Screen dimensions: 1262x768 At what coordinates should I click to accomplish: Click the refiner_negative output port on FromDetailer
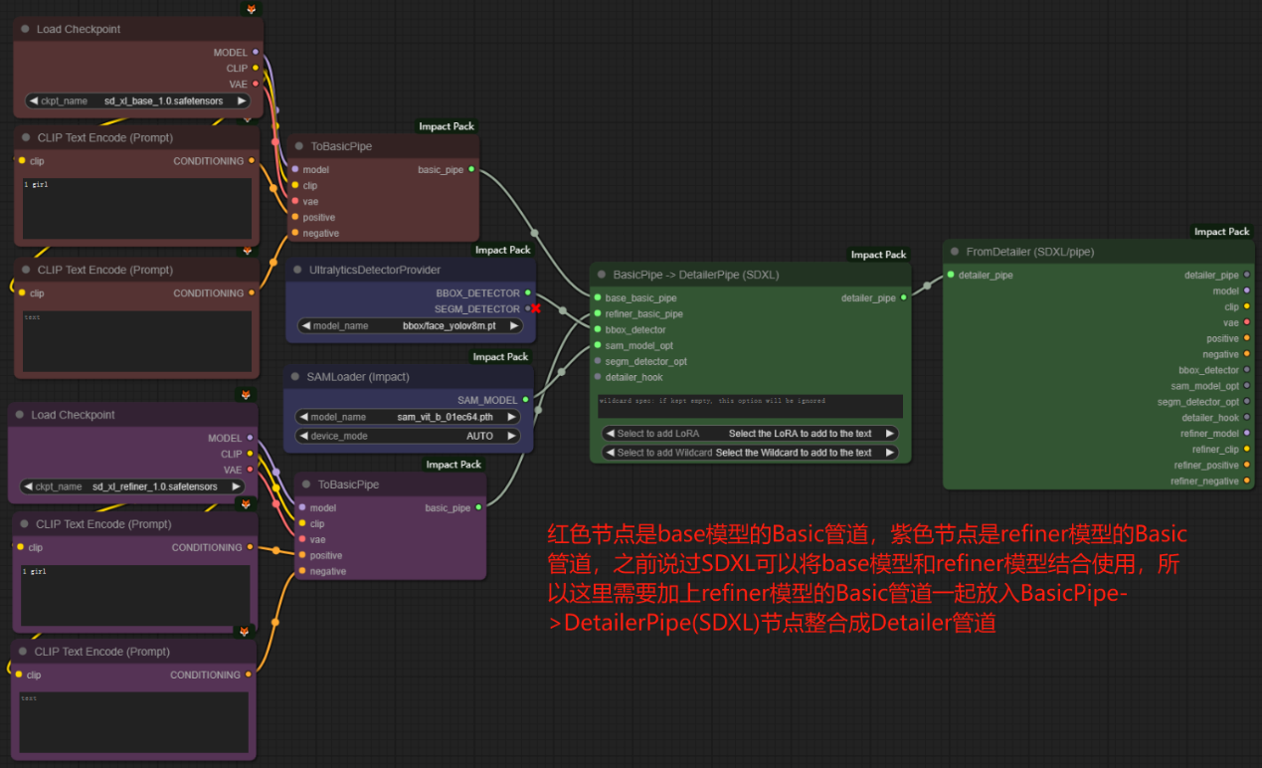[x=1247, y=481]
